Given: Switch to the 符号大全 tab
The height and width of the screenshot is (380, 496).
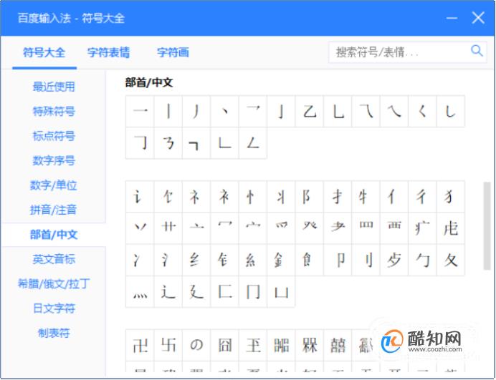Looking at the screenshot, I should tap(44, 52).
